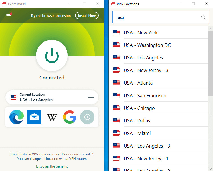Click the ExpressVPN logo in title bar
The image size is (213, 171).
pos(4,4)
